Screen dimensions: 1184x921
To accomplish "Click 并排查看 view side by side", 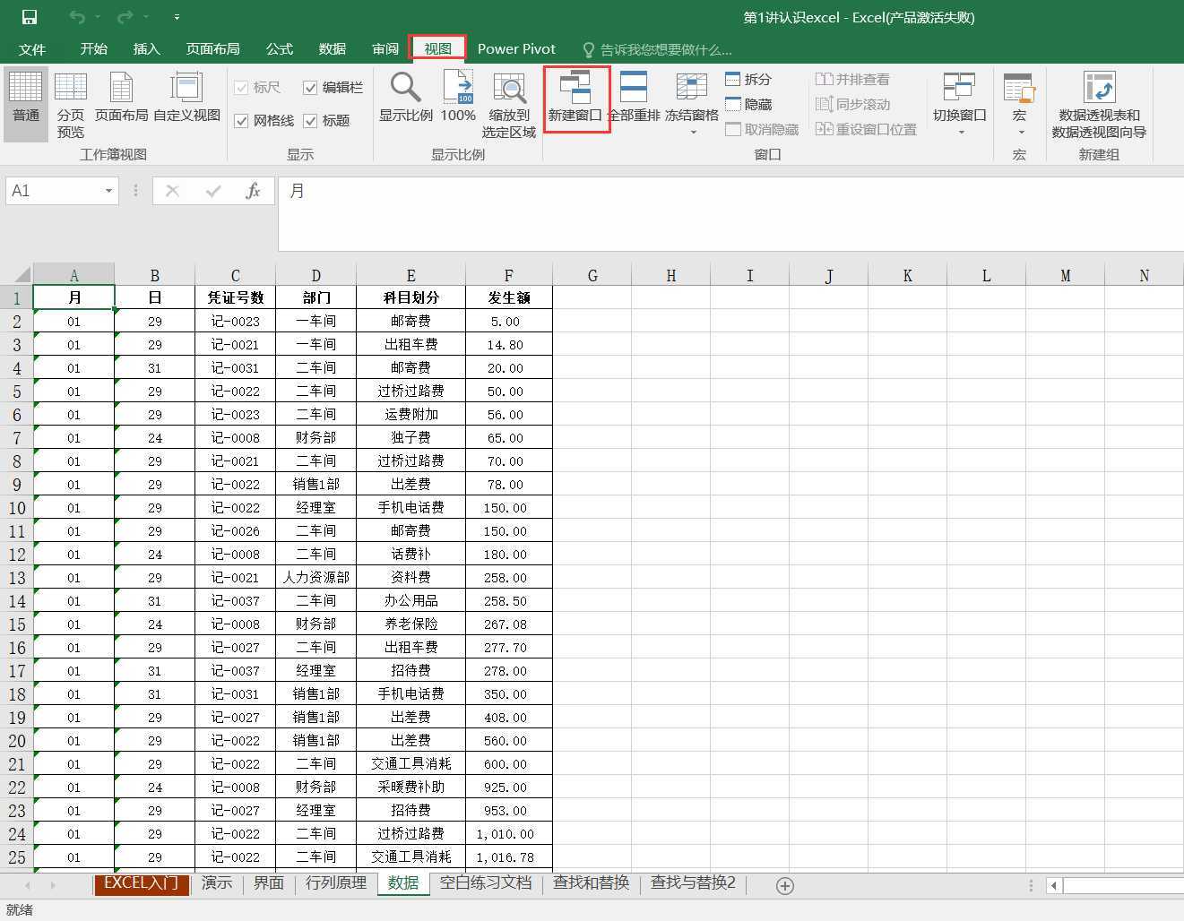I will [852, 79].
